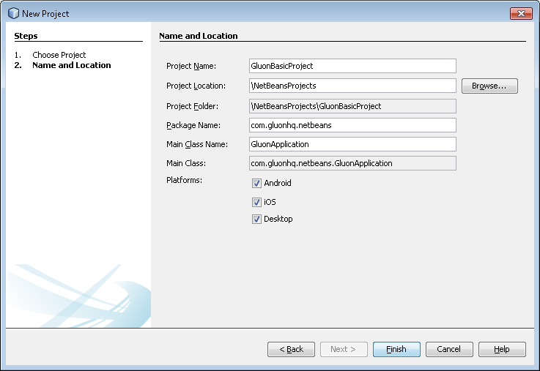Click the Main Class read-only field
Image resolution: width=540 pixels, height=371 pixels.
[352, 163]
